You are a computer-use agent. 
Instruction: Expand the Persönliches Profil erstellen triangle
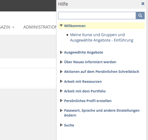point(61,101)
